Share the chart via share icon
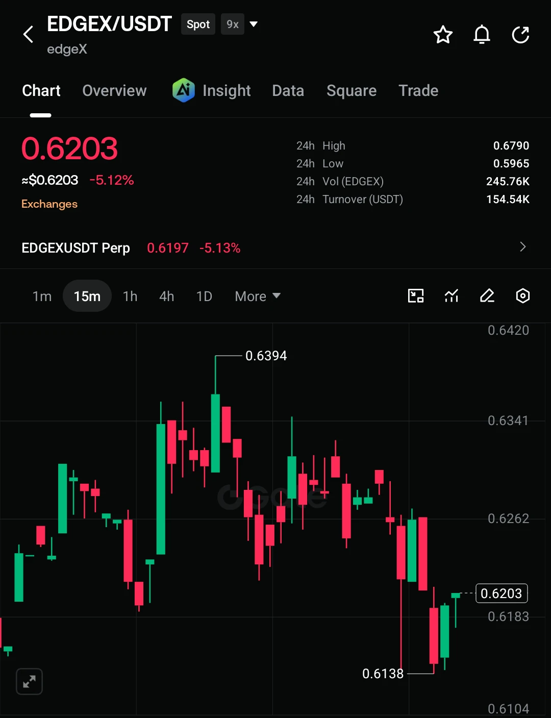Image resolution: width=551 pixels, height=718 pixels. click(x=520, y=35)
